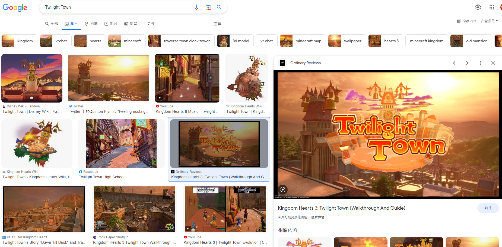Open Kingdom Hearts 3 Walkthrough And Guide title
This screenshot has height=247, width=502.
(341, 208)
